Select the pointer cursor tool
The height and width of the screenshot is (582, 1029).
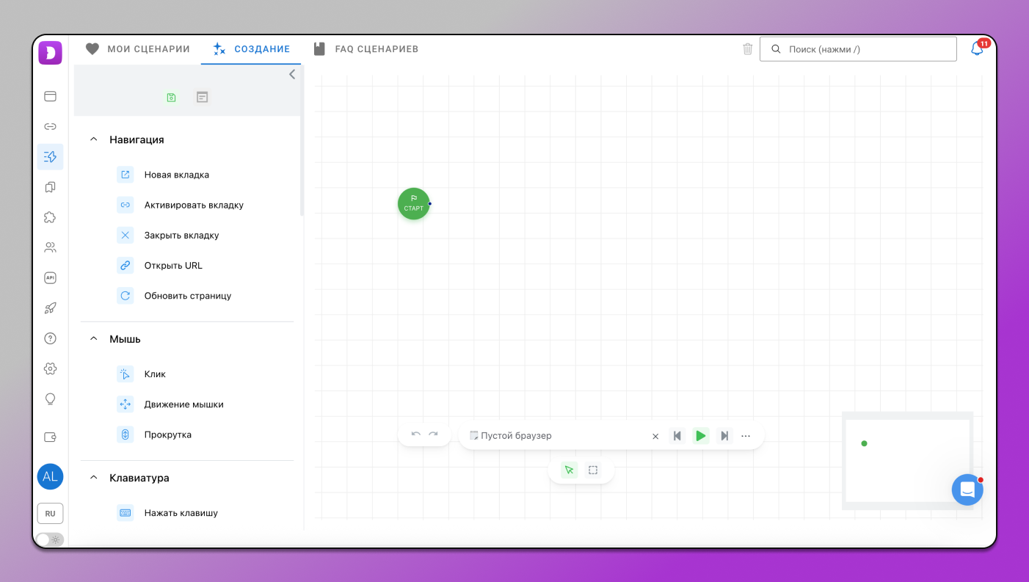pos(569,470)
